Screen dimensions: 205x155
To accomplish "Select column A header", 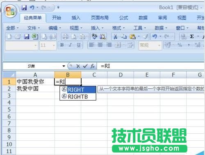I will pos(35,75).
